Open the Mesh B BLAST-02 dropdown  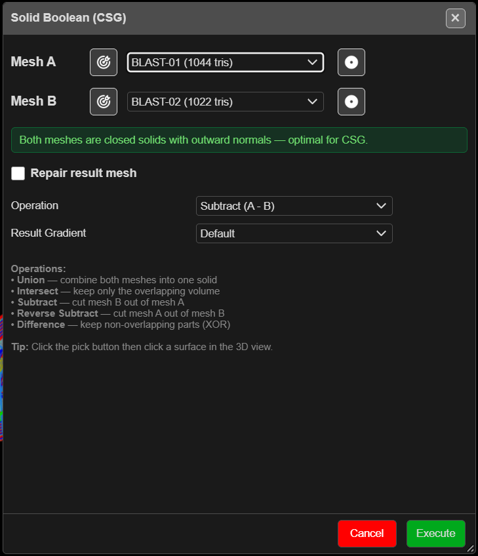[226, 102]
